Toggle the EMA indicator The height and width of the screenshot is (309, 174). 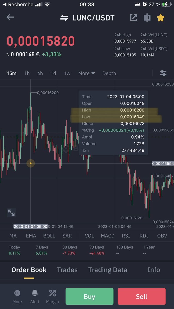coord(31,236)
